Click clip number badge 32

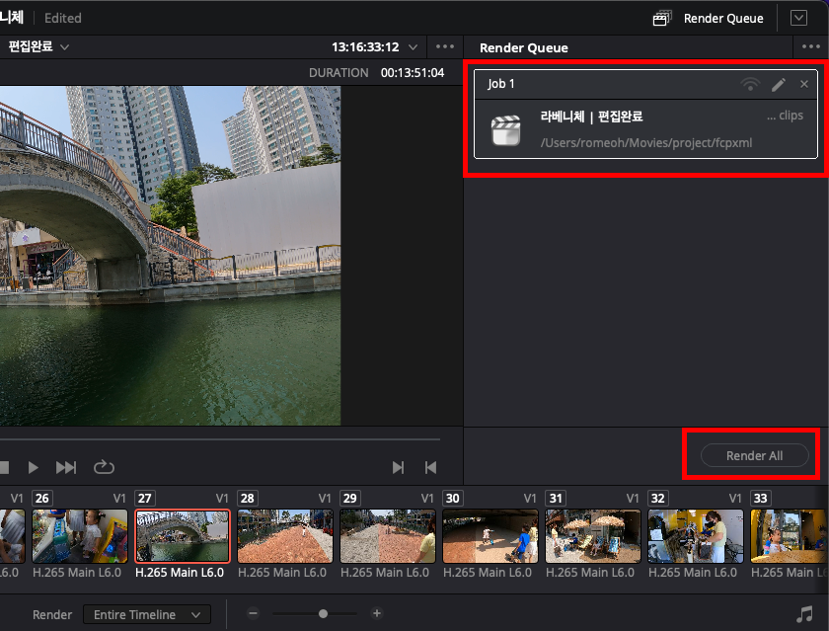coord(657,499)
